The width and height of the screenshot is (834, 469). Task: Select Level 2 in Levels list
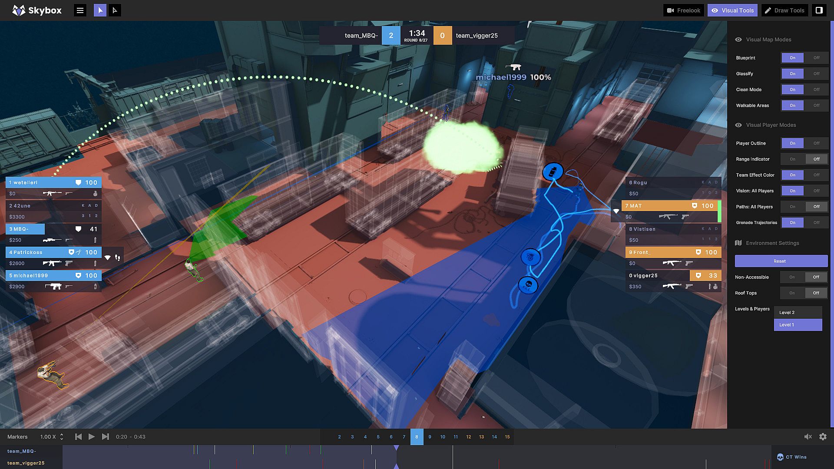pyautogui.click(x=798, y=313)
